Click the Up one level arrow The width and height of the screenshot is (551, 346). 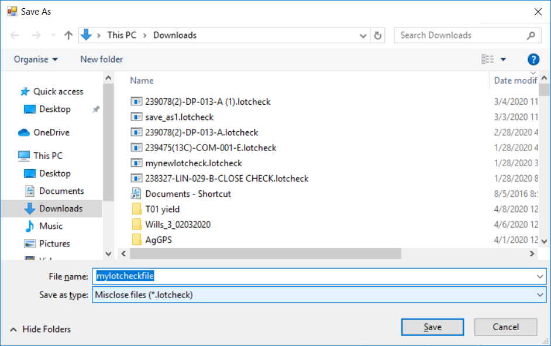pyautogui.click(x=68, y=35)
